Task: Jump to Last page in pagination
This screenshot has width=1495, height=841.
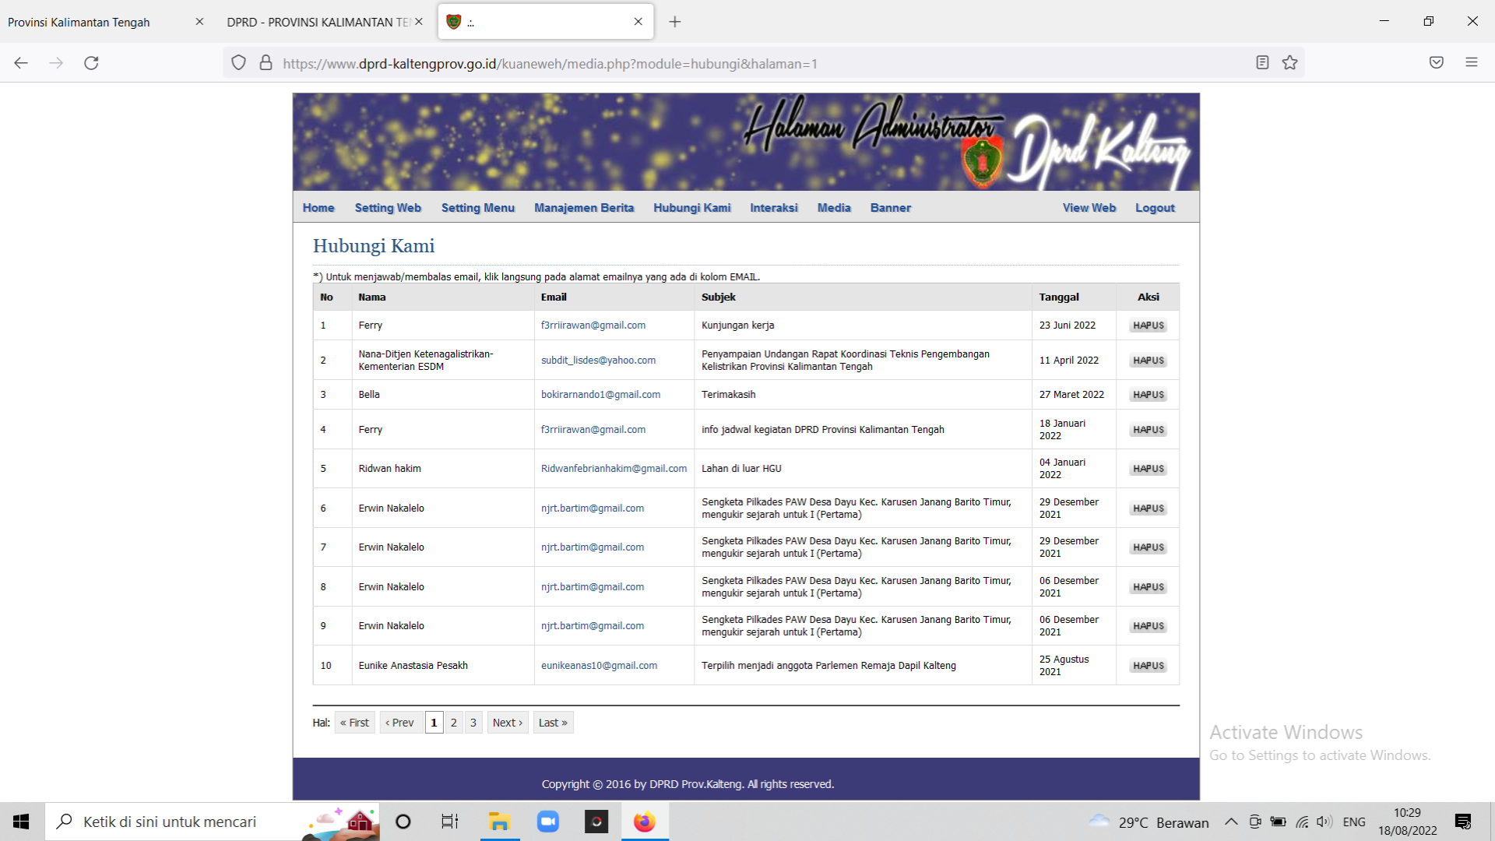Action: click(x=553, y=723)
